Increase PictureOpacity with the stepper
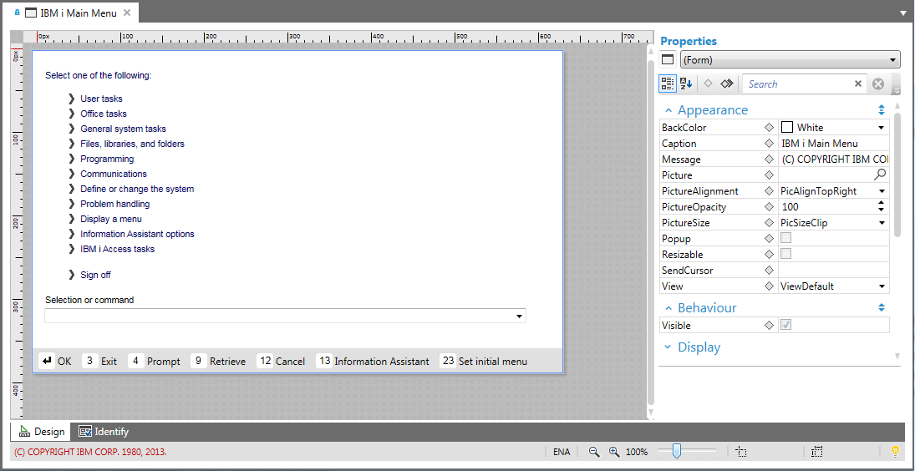This screenshot has height=471, width=915. click(881, 204)
